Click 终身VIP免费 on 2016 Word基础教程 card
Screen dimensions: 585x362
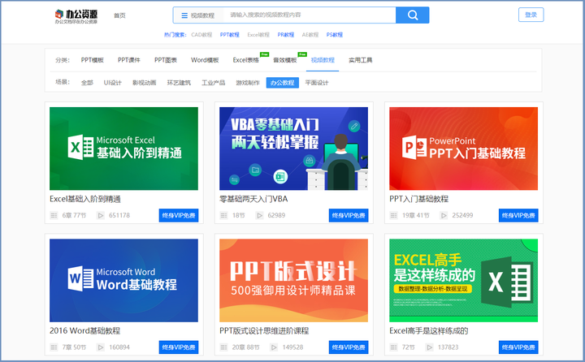179,347
